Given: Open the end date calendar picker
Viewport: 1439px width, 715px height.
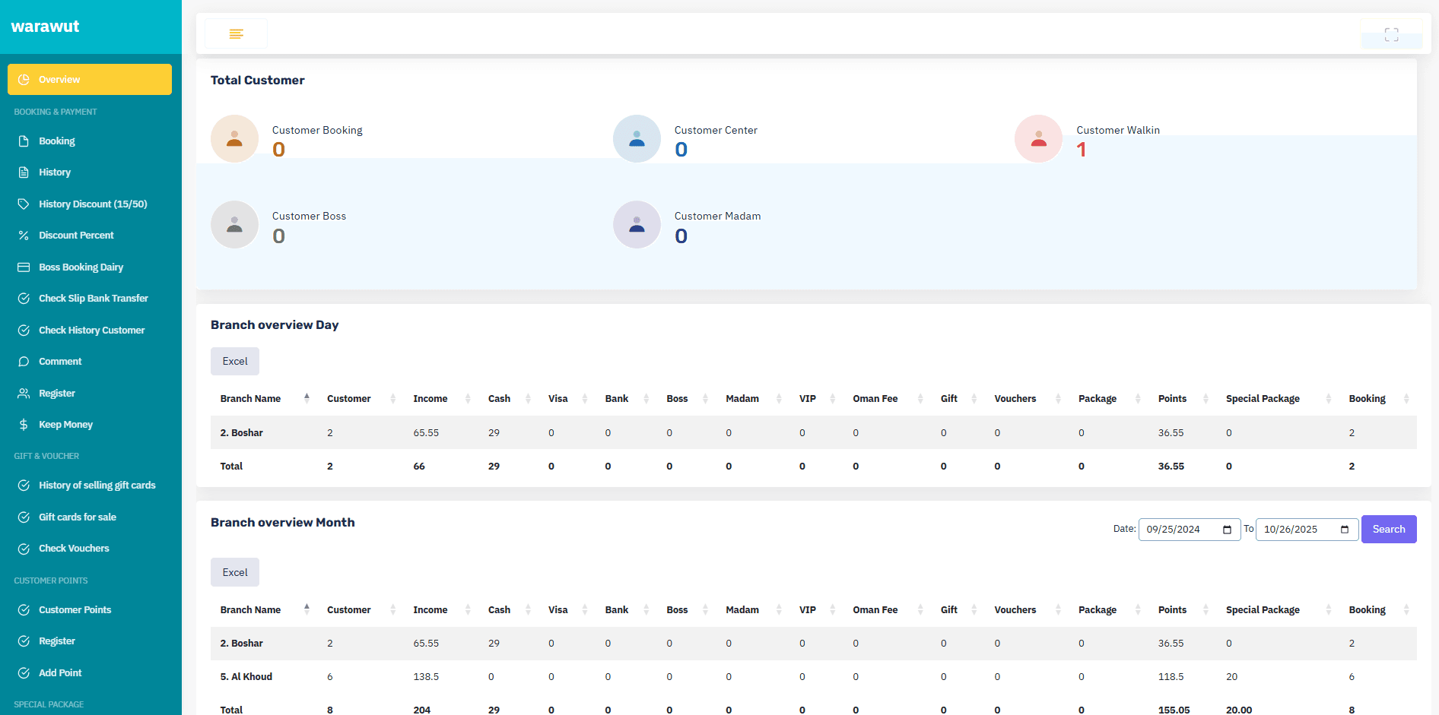Looking at the screenshot, I should [1345, 530].
